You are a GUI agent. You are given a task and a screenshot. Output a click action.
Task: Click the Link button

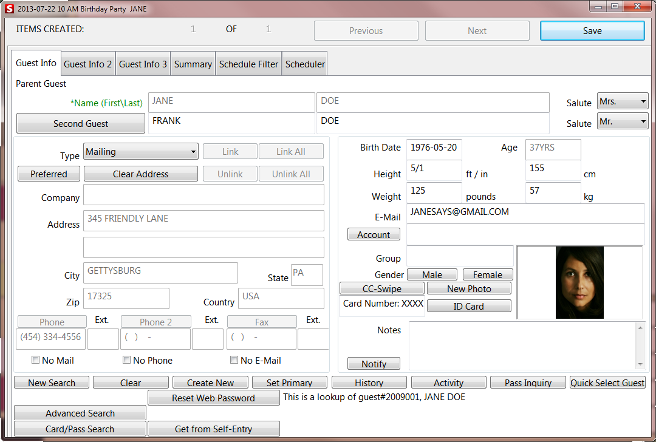point(230,151)
